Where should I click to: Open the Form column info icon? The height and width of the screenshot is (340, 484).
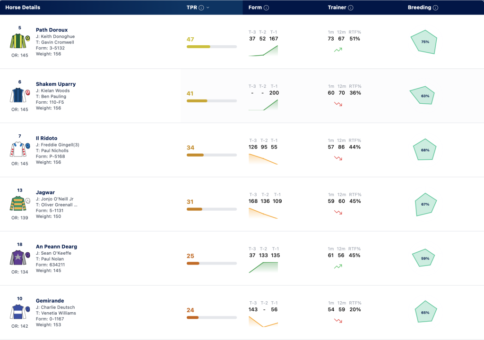click(x=266, y=8)
